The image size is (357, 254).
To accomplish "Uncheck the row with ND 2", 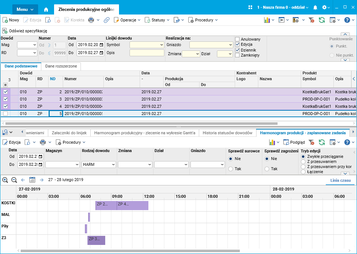I will pos(5,92).
